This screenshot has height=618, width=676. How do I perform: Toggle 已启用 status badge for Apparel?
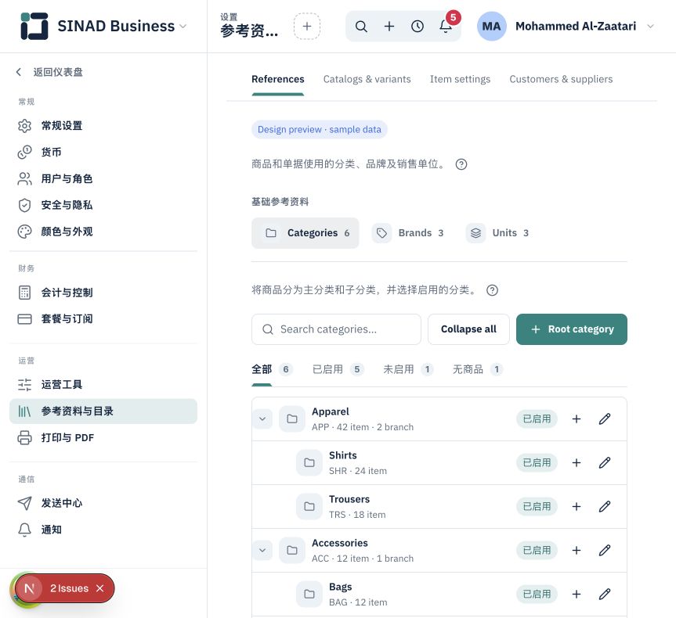coord(537,419)
